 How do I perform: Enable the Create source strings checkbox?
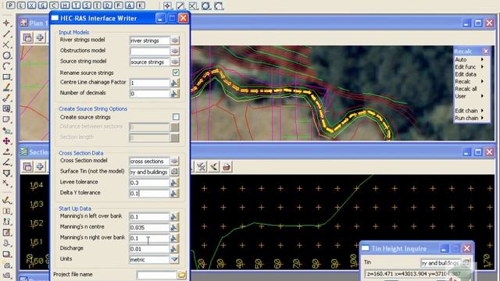point(176,117)
